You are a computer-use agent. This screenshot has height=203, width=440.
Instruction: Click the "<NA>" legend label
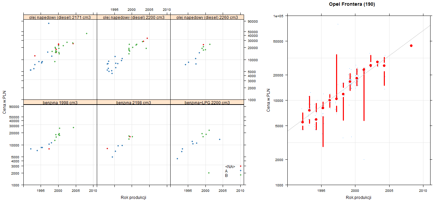[230, 166]
